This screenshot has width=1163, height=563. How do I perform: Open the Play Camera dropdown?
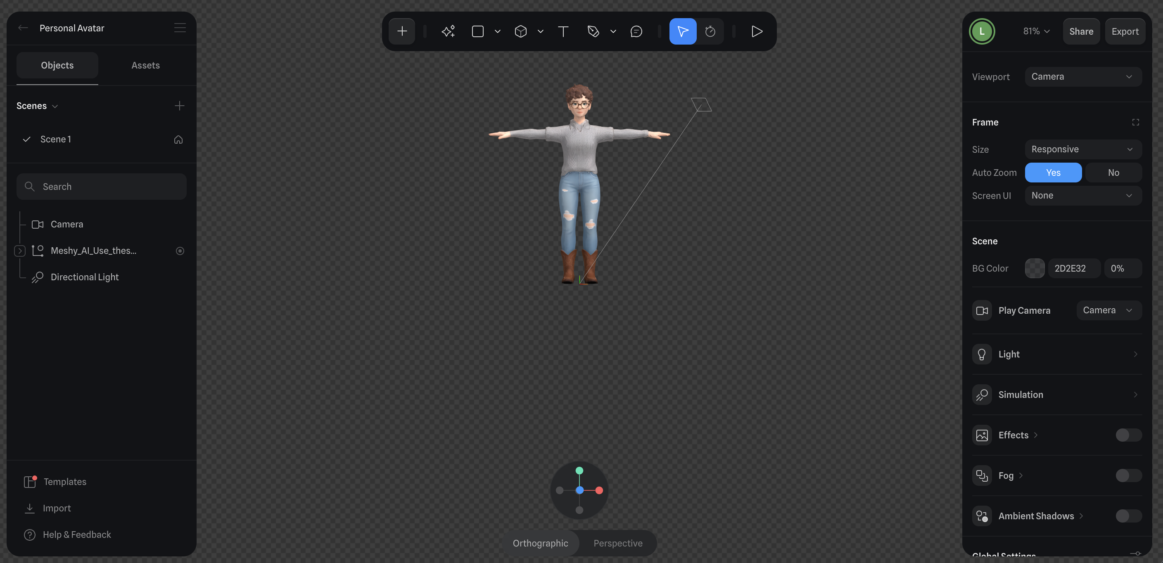click(x=1109, y=310)
